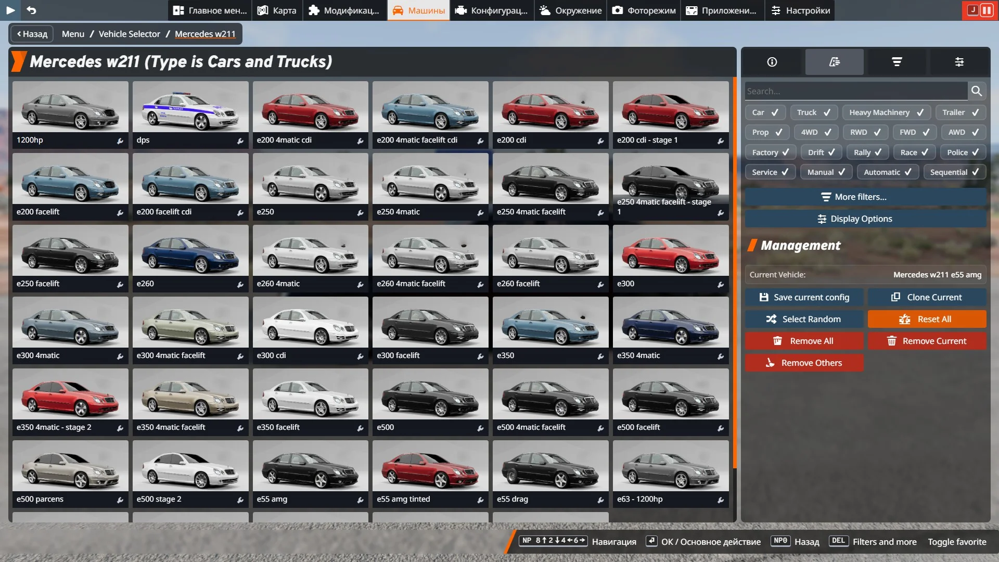Image resolution: width=999 pixels, height=562 pixels.
Task: Click wrench icon on e63 - 1200hp tile
Action: (721, 500)
